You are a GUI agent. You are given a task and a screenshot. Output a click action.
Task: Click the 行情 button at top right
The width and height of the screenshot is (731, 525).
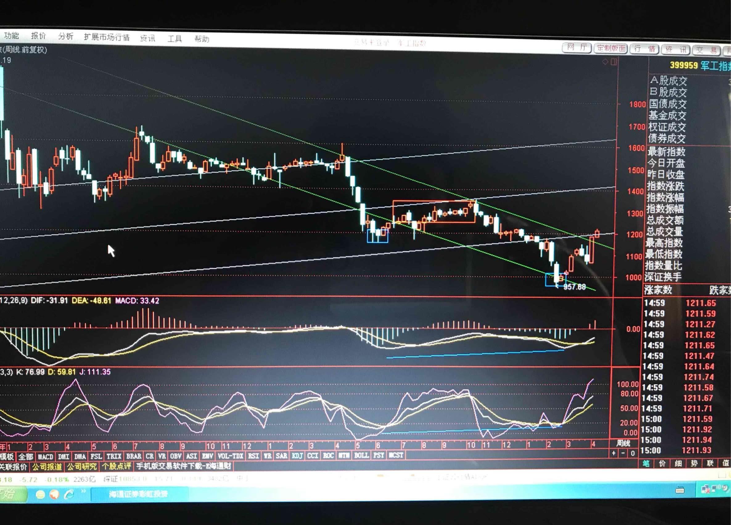click(644, 49)
